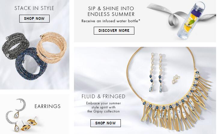The width and height of the screenshot is (217, 134).
Task: Click Shop Now under Fluid & Fringed
Action: (105, 123)
